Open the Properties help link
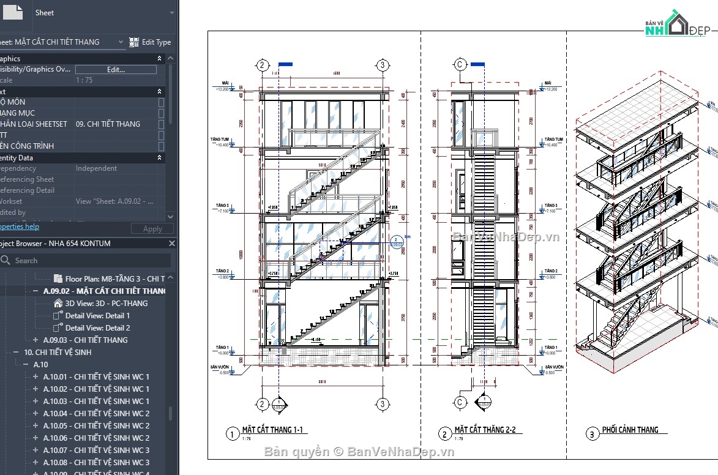Viewport: 718px width, 475px height. click(19, 226)
